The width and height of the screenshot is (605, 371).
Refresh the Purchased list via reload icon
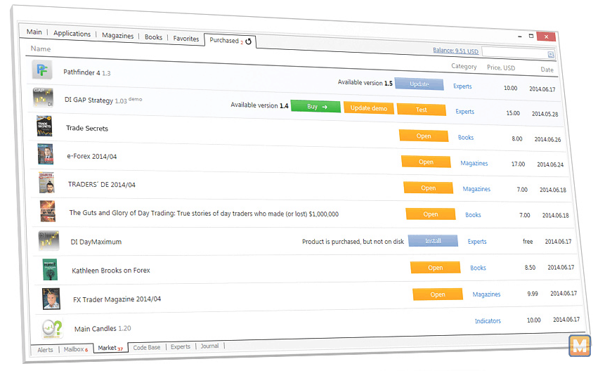[249, 41]
